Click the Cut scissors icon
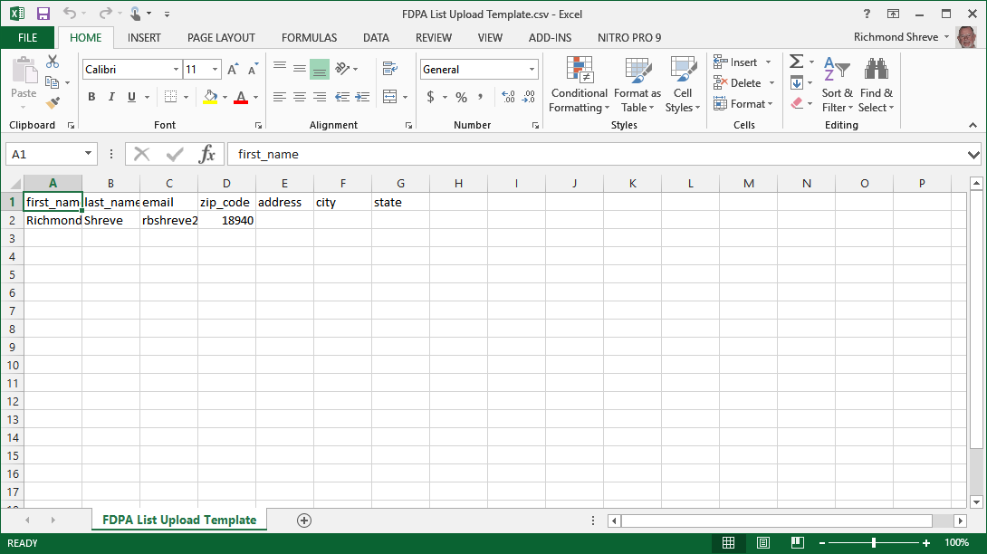 tap(53, 62)
